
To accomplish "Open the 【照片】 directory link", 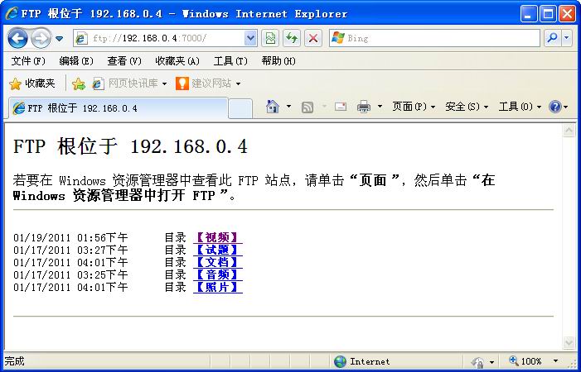I will tap(216, 287).
